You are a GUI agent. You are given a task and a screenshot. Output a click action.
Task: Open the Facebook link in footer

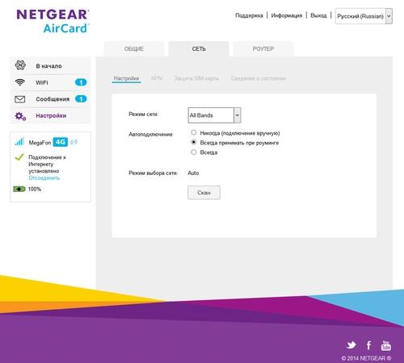(x=368, y=345)
